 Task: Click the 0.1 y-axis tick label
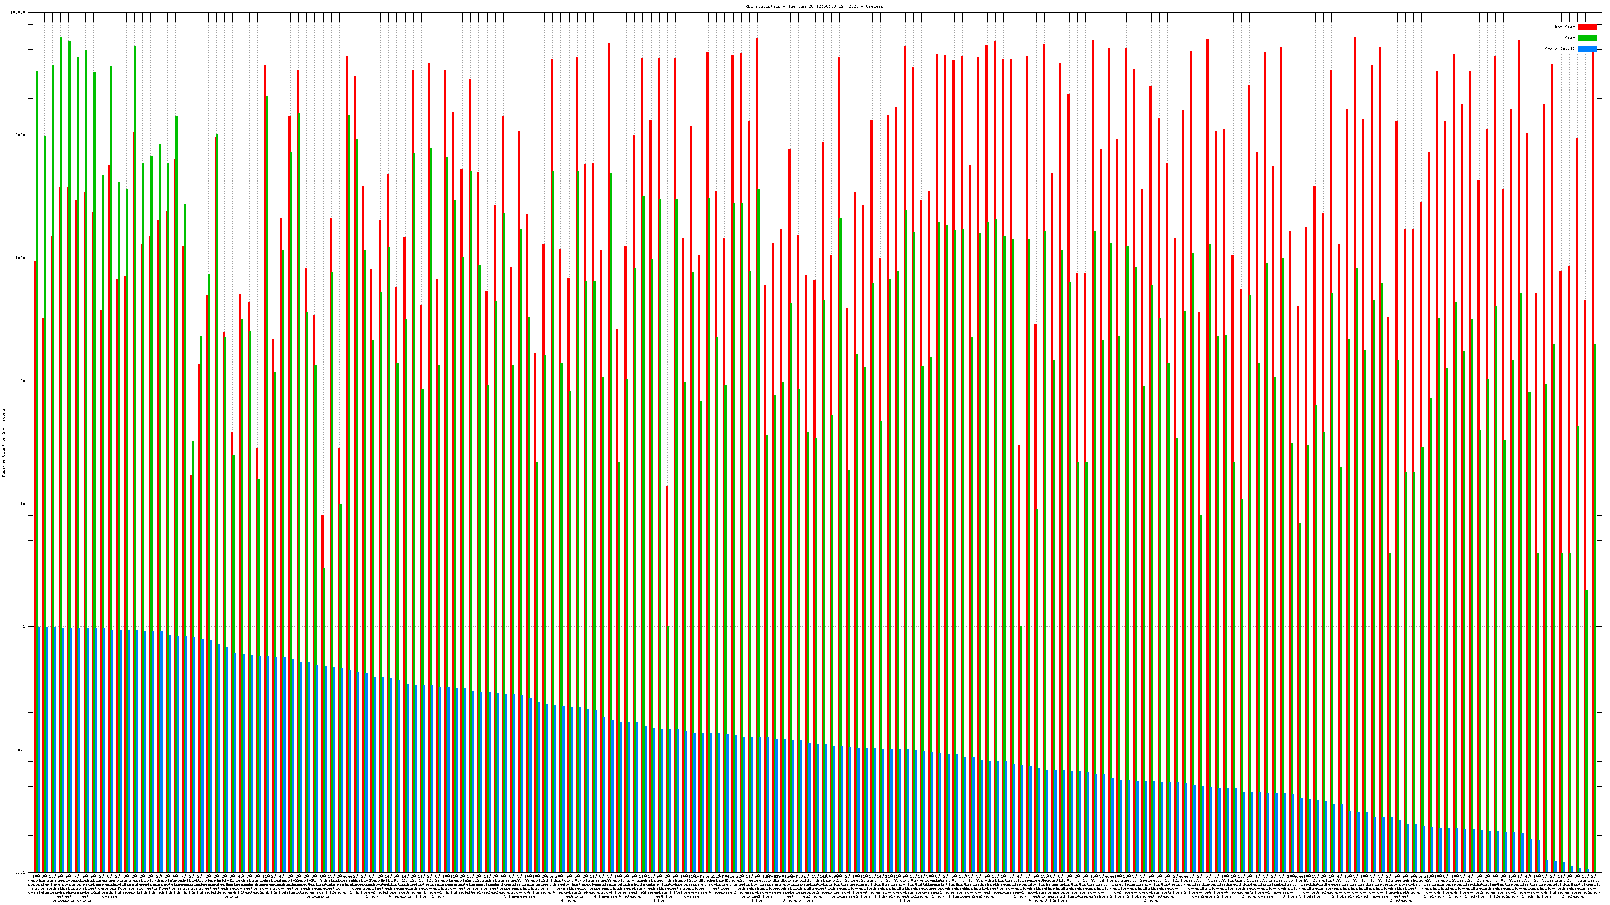[x=22, y=750]
